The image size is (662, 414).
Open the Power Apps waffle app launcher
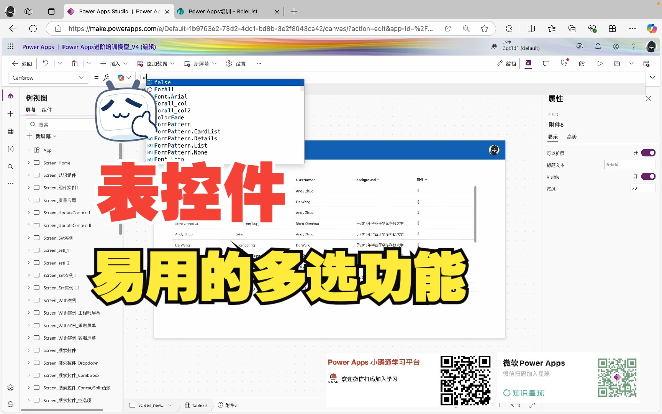click(10, 46)
